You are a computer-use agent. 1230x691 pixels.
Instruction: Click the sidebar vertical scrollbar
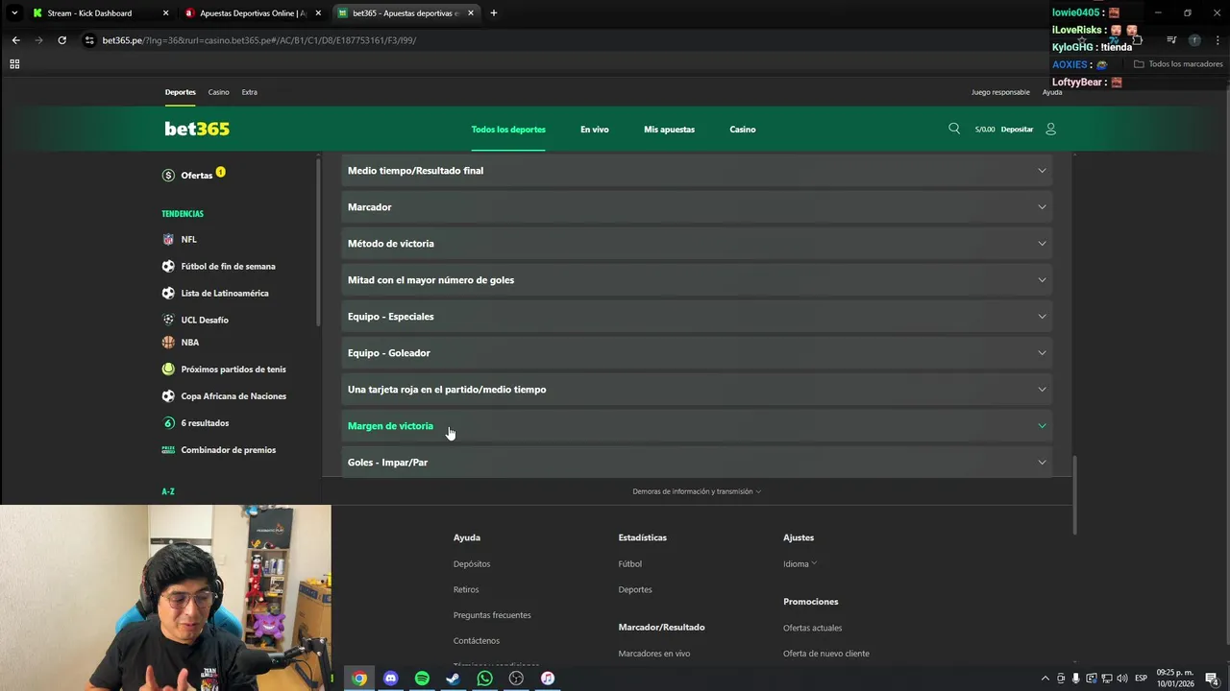coord(318,242)
